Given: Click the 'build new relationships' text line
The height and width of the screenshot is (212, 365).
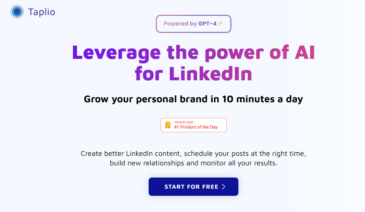Looking at the screenshot, I should pyautogui.click(x=194, y=163).
